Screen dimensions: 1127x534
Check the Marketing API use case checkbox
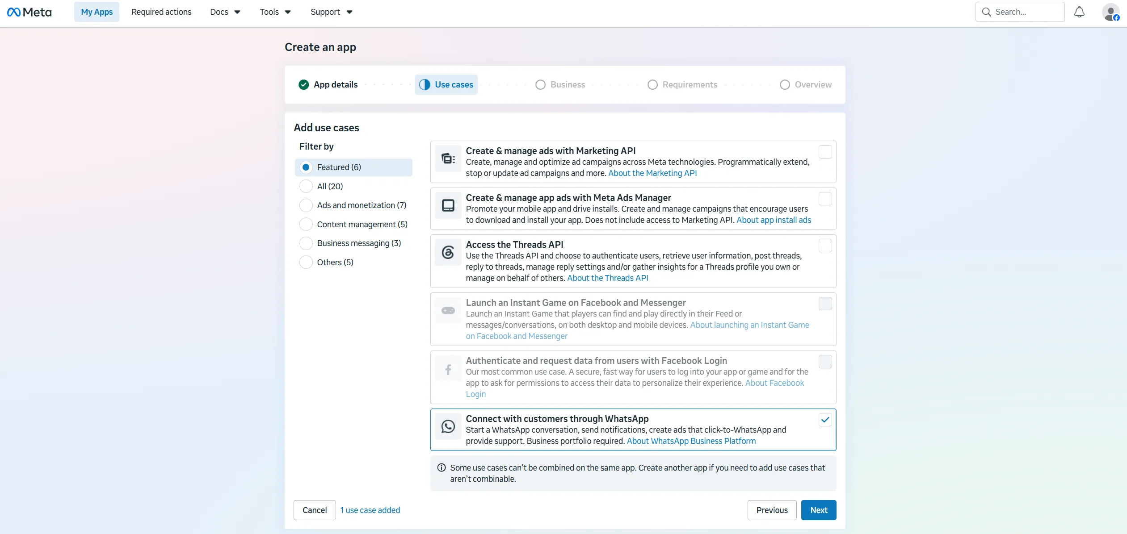(x=825, y=152)
